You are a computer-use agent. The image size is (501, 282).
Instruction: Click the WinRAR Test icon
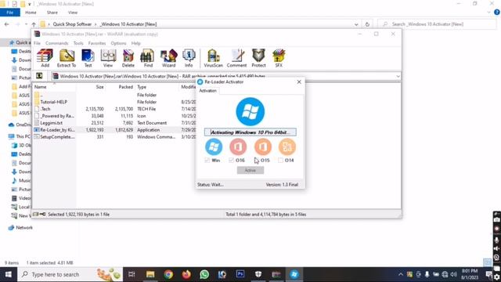click(x=88, y=58)
